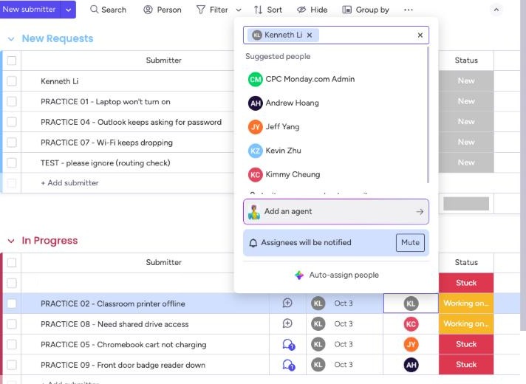Open PRACTICE 09 - Front door badge reader down
526x384 pixels.
[123, 365]
